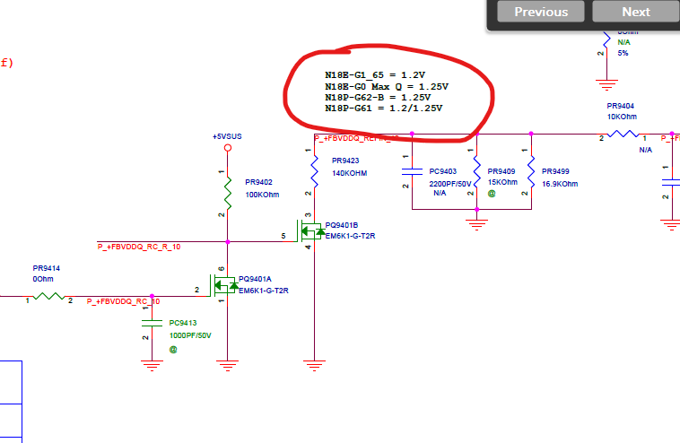The image size is (680, 443).
Task: Click the EM6K1-G-T2R label under PQ9401B
Action: pos(351,236)
